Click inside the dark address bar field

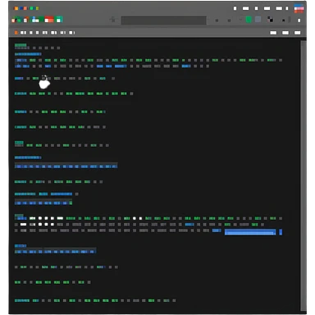pyautogui.click(x=163, y=21)
